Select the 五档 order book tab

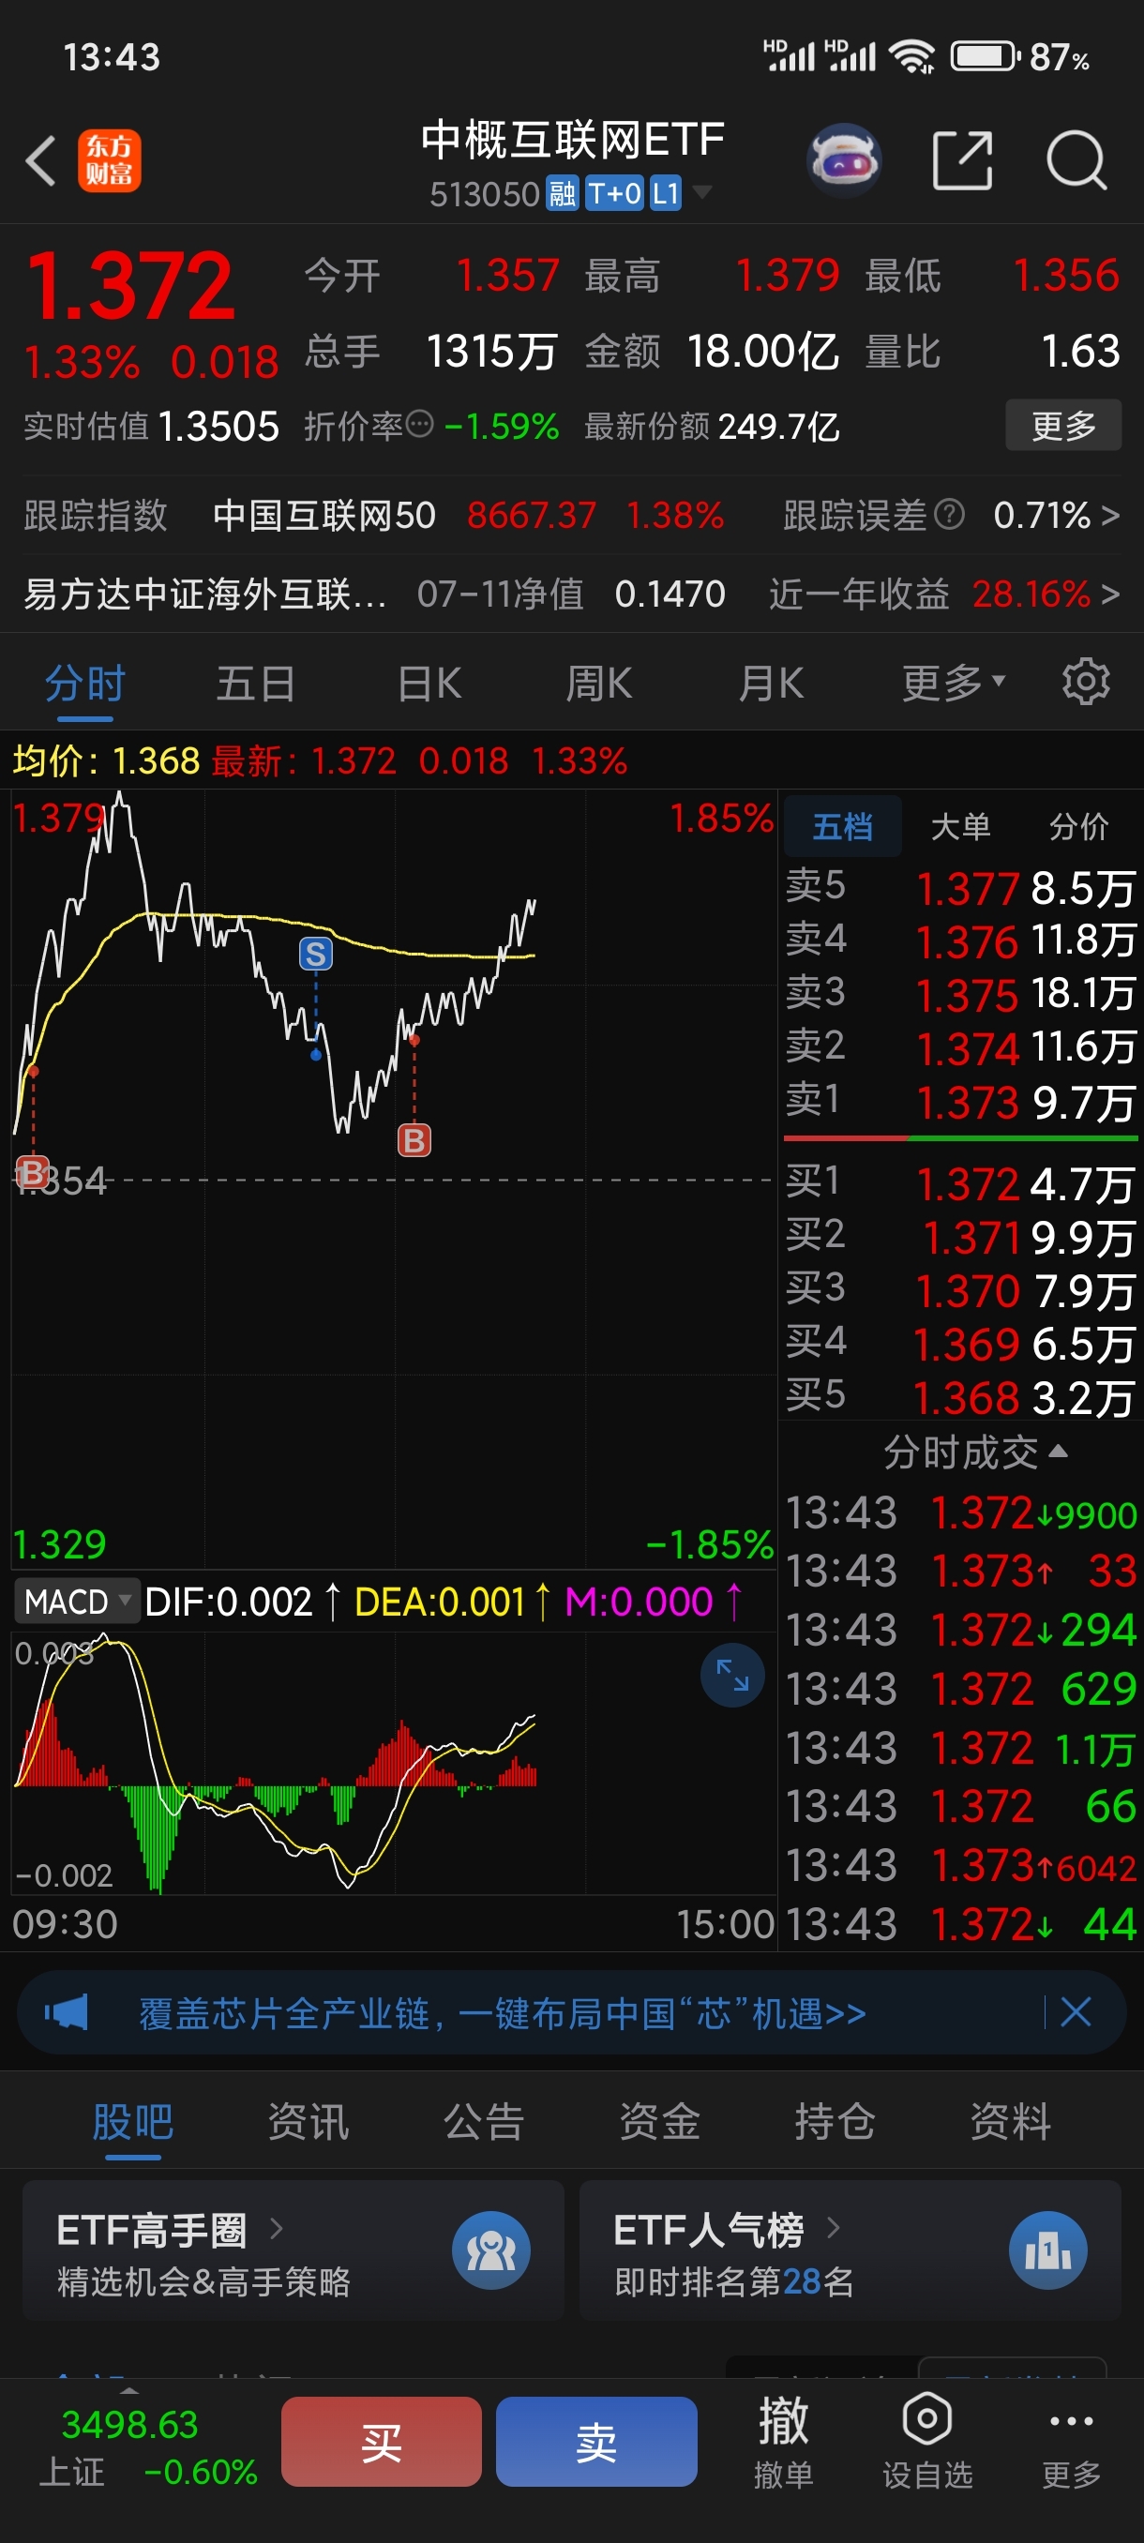pyautogui.click(x=842, y=825)
